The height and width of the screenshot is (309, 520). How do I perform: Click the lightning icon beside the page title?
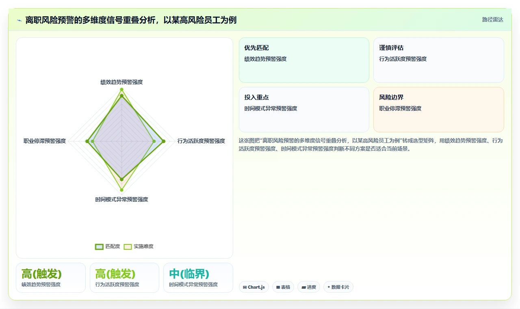(19, 20)
